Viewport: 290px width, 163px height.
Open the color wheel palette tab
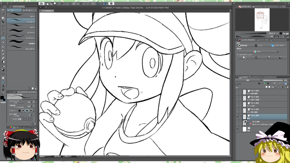coord(11,128)
